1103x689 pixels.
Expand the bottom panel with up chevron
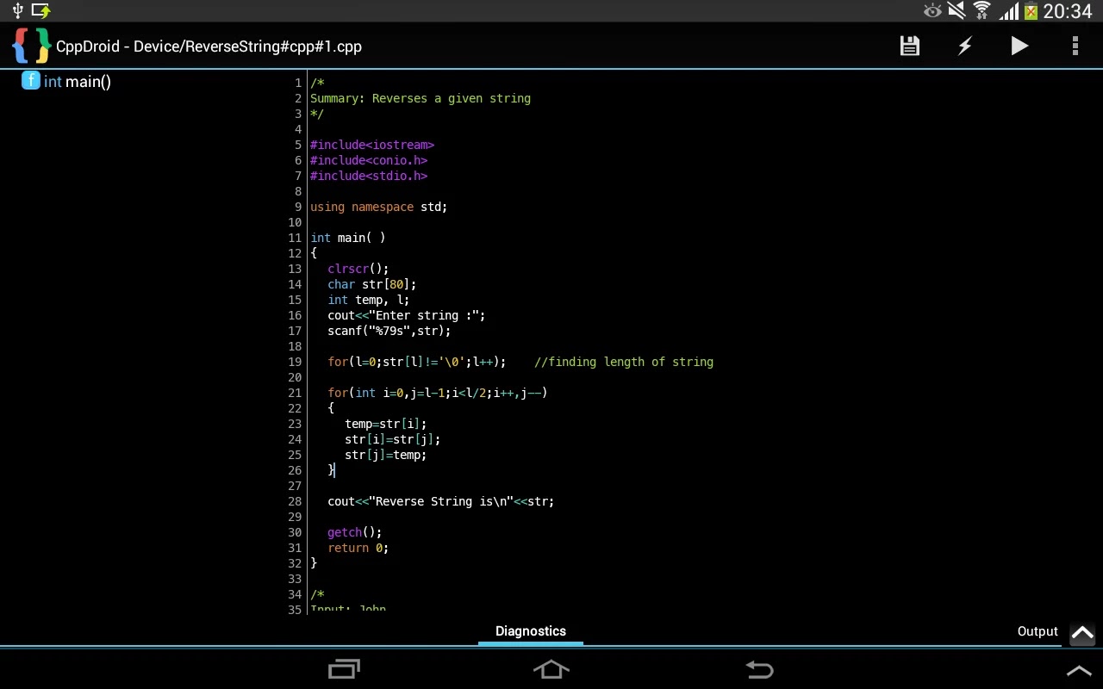1082,633
